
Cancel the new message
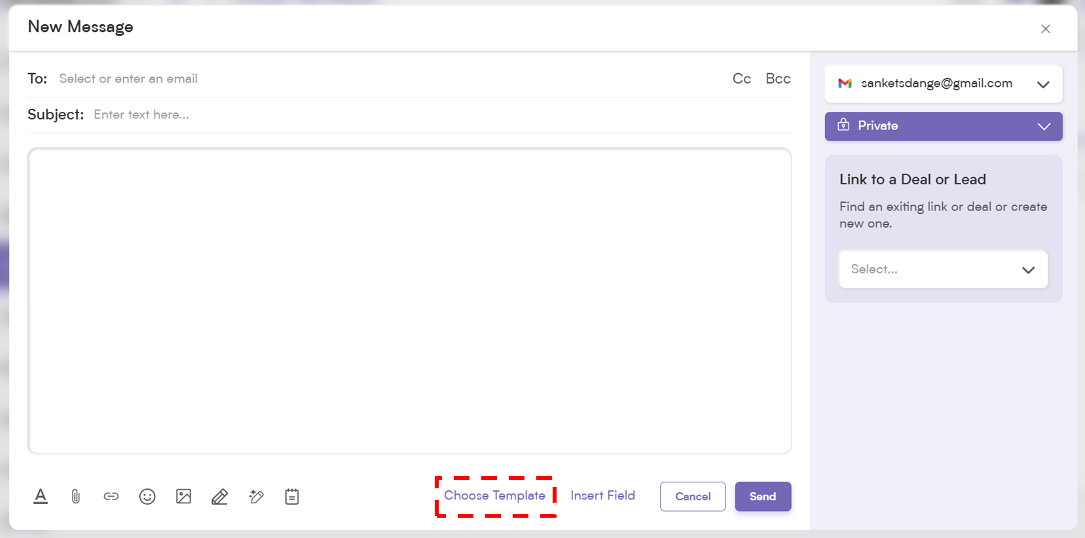point(693,497)
